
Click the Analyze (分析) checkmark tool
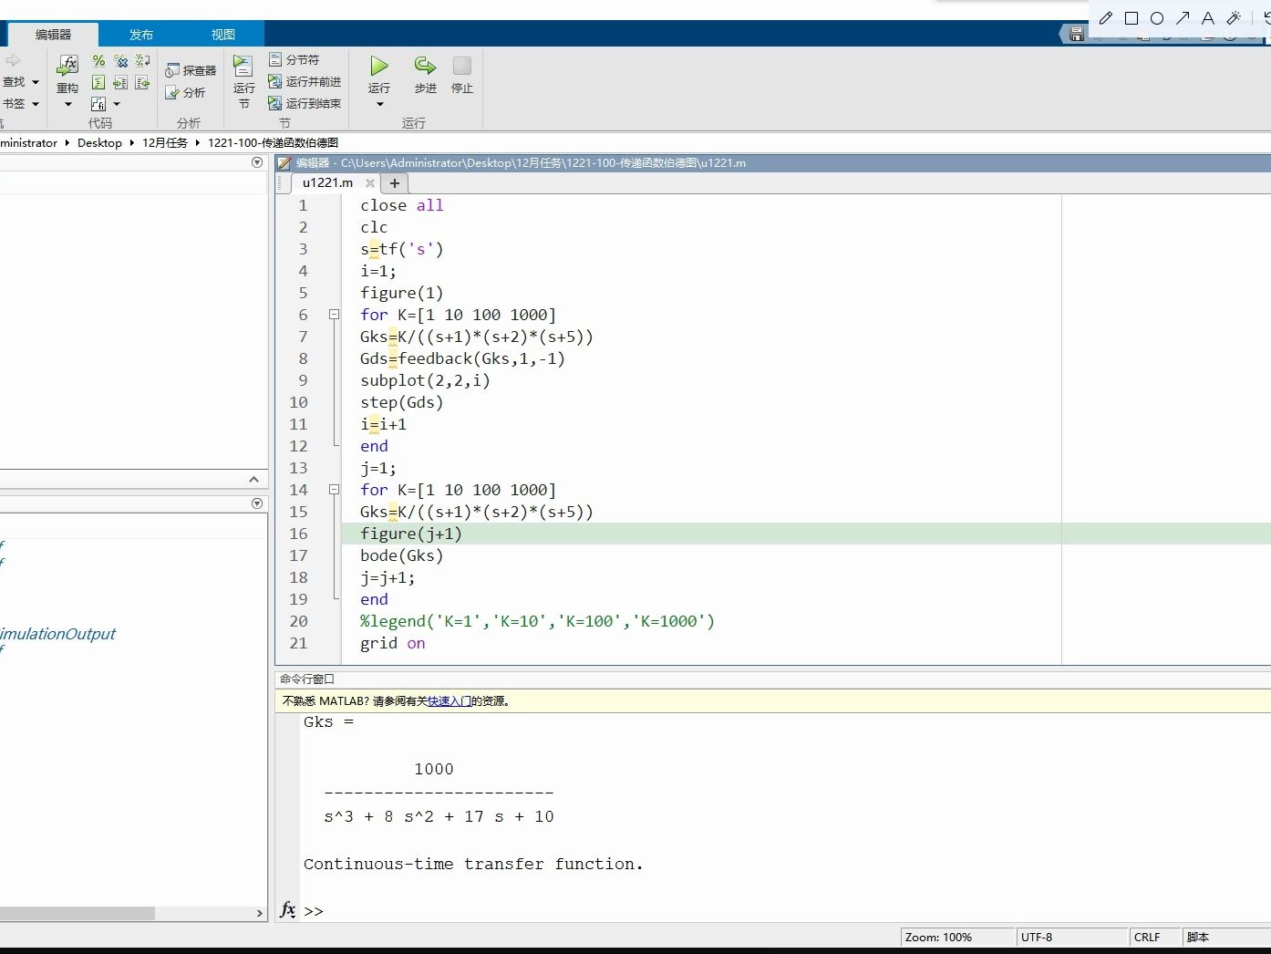tap(186, 93)
